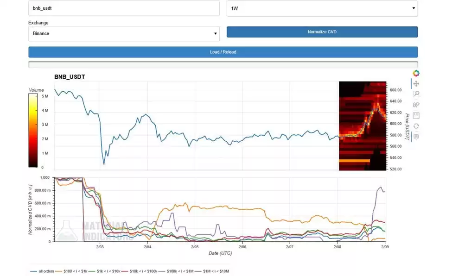
Task: Click the BNB_USDT chart title
Action: coord(70,77)
